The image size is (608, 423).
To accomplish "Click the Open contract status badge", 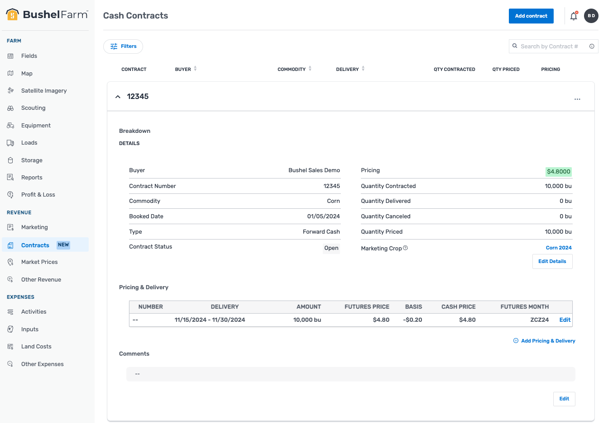I will pos(331,248).
